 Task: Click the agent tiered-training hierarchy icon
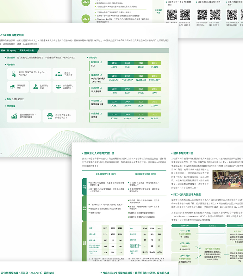point(58,74)
